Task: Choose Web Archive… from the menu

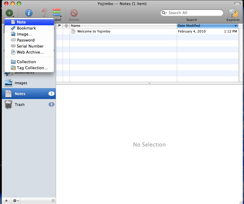Action: click(x=29, y=52)
